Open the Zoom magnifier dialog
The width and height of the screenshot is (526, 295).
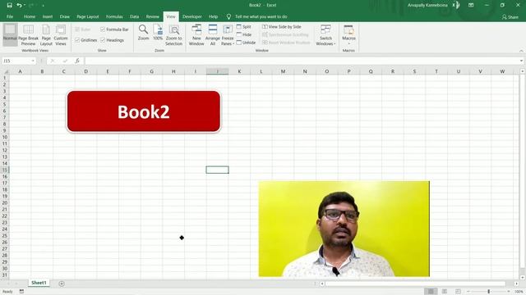(x=143, y=33)
